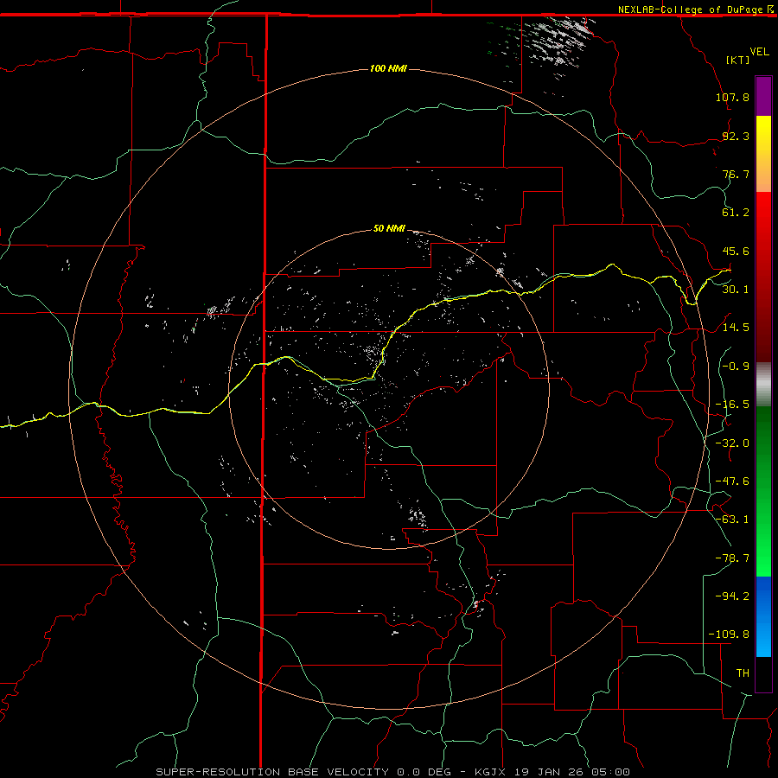Select the -16.5 legend value
Viewport: 778px width, 778px height.
coord(732,405)
